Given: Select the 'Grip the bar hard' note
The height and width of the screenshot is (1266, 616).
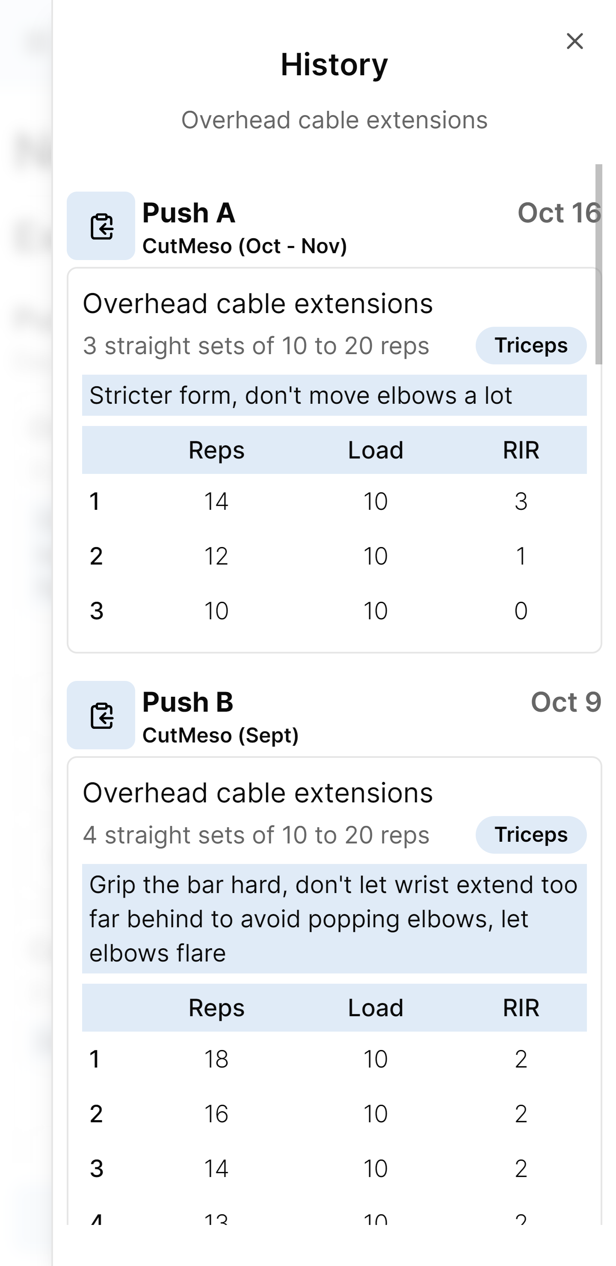Looking at the screenshot, I should (334, 919).
